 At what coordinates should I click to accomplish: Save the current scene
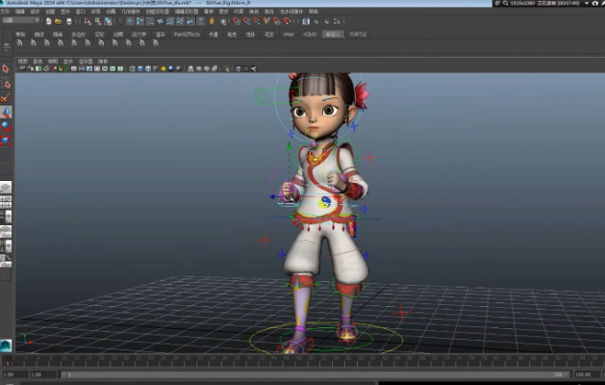coord(68,21)
